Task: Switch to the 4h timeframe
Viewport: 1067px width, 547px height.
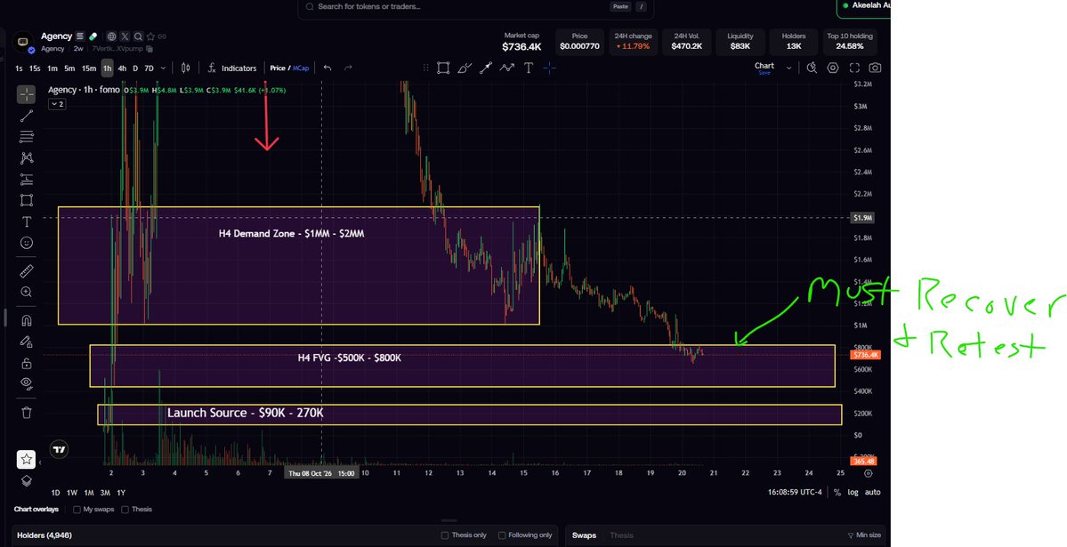Action: click(x=122, y=68)
